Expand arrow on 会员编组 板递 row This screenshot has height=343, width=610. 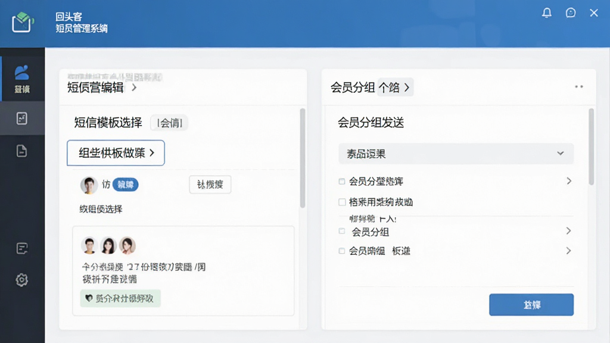tap(568, 251)
